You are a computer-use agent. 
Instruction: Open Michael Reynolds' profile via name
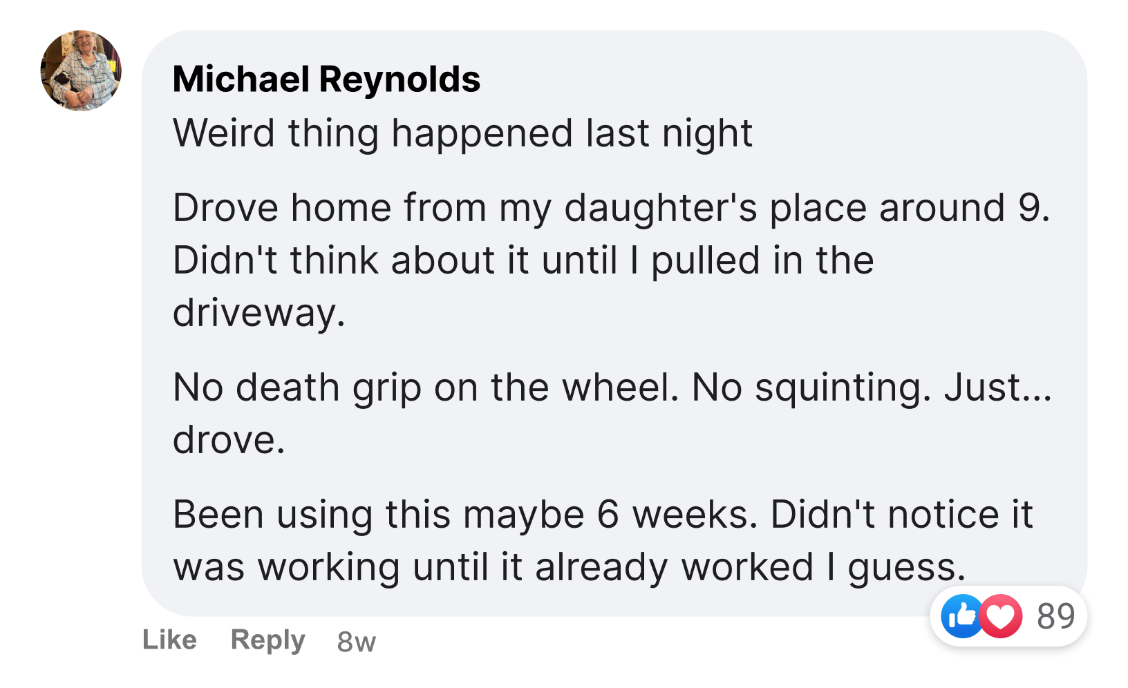point(326,79)
